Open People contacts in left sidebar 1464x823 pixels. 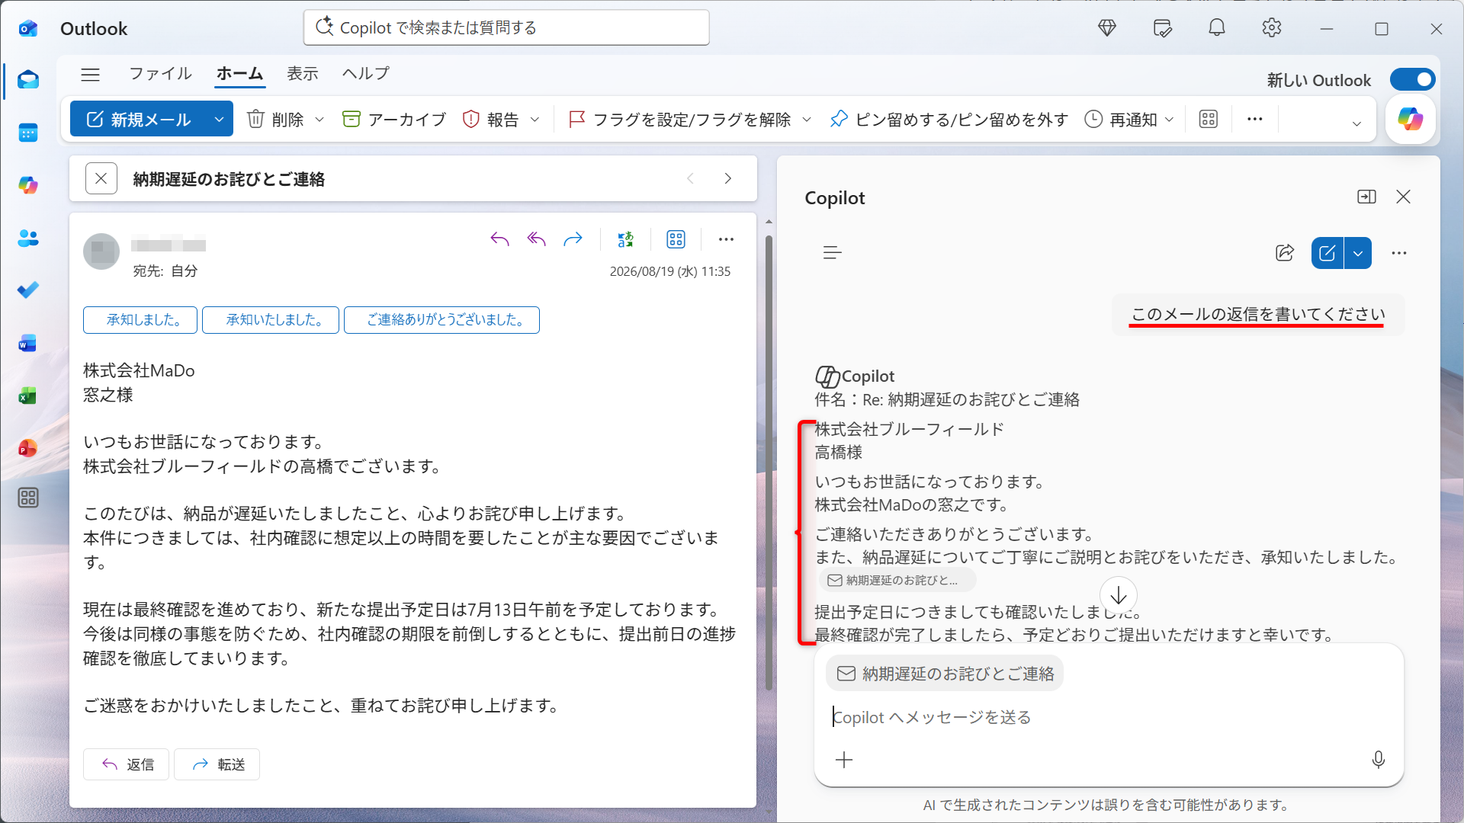28,238
